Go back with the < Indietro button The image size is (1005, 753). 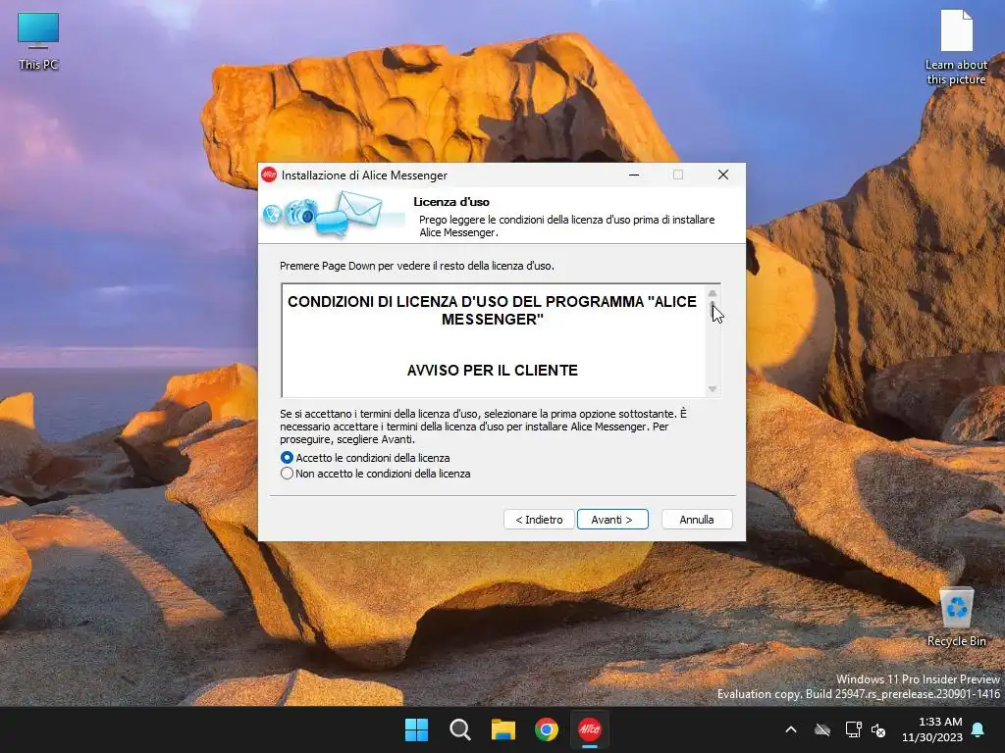(x=539, y=520)
